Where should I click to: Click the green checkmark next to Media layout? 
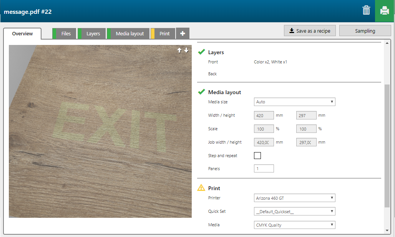pos(201,92)
